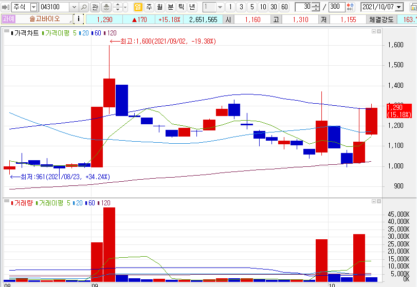417x287 pixels.
Task: Click the volume pane menu icon
Action: point(6,201)
